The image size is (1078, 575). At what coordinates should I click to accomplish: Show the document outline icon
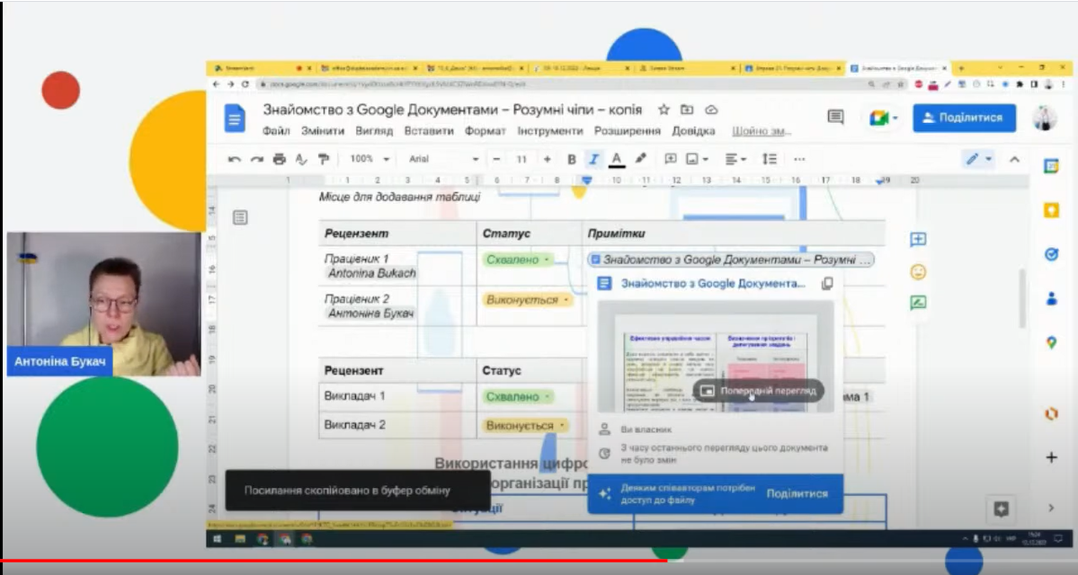(240, 217)
